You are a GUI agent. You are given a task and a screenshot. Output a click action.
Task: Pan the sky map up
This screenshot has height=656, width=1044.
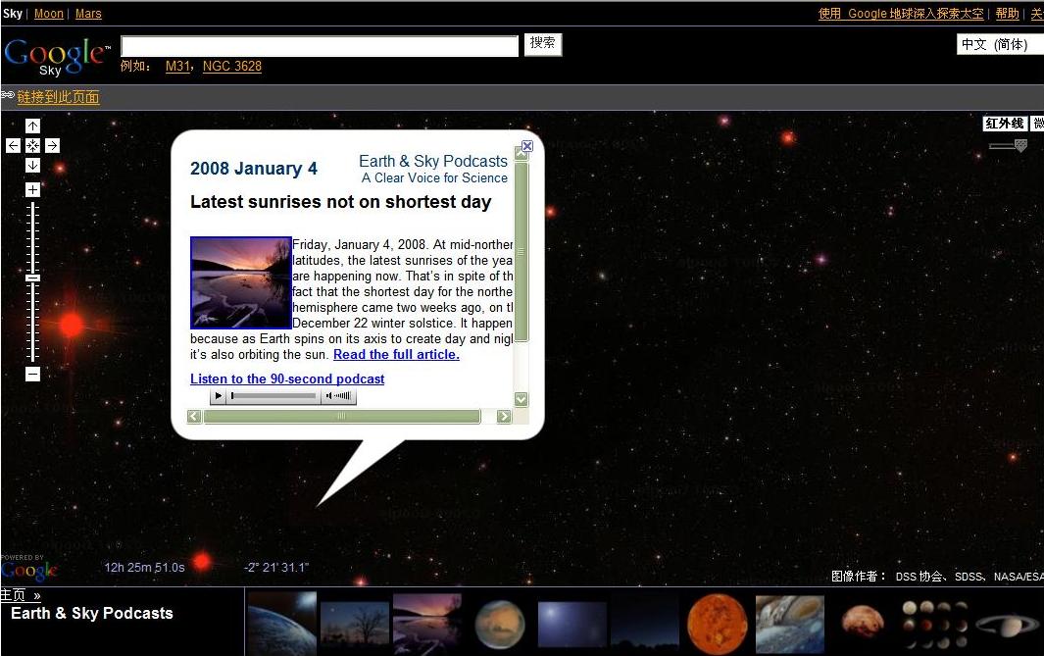pos(32,126)
